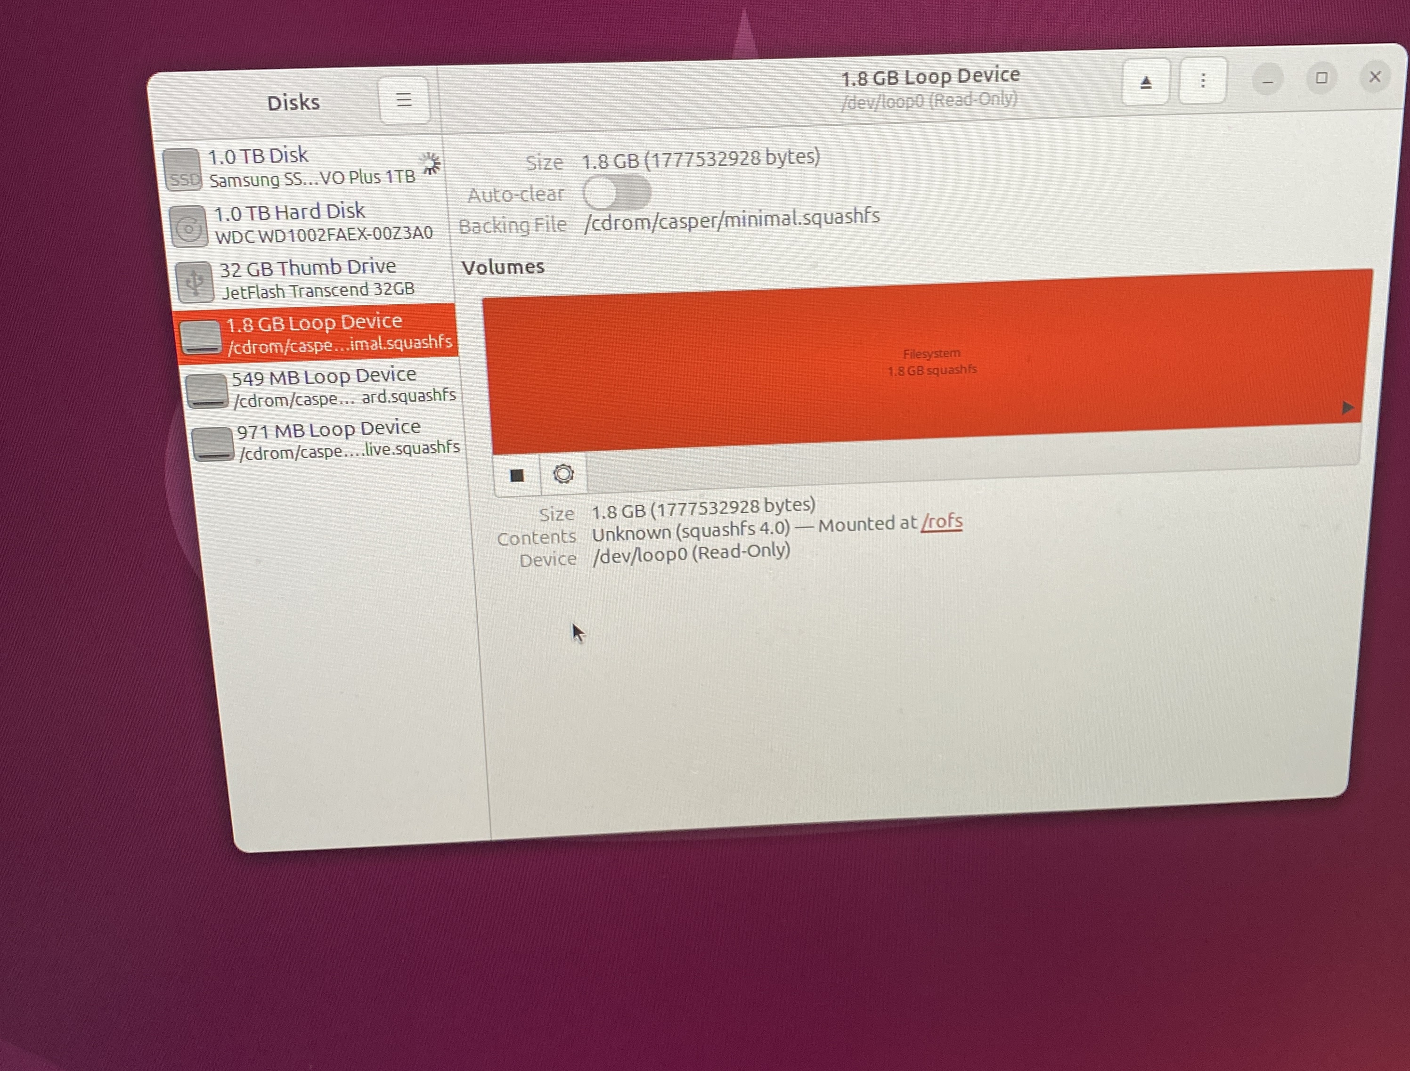Open additional partition options gear icon
1410x1071 pixels.
[x=563, y=474]
